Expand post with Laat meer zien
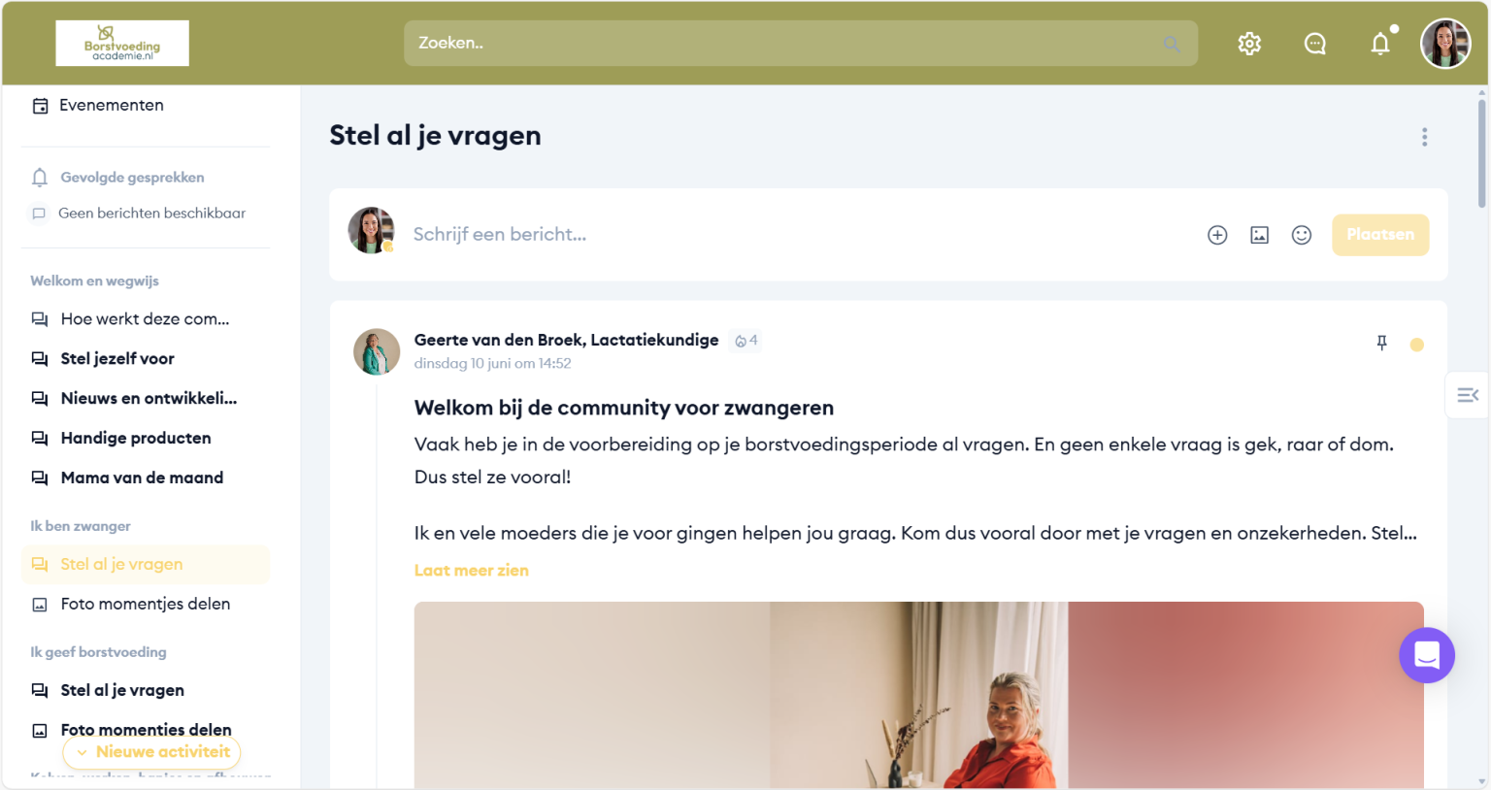This screenshot has height=790, width=1491. click(471, 571)
